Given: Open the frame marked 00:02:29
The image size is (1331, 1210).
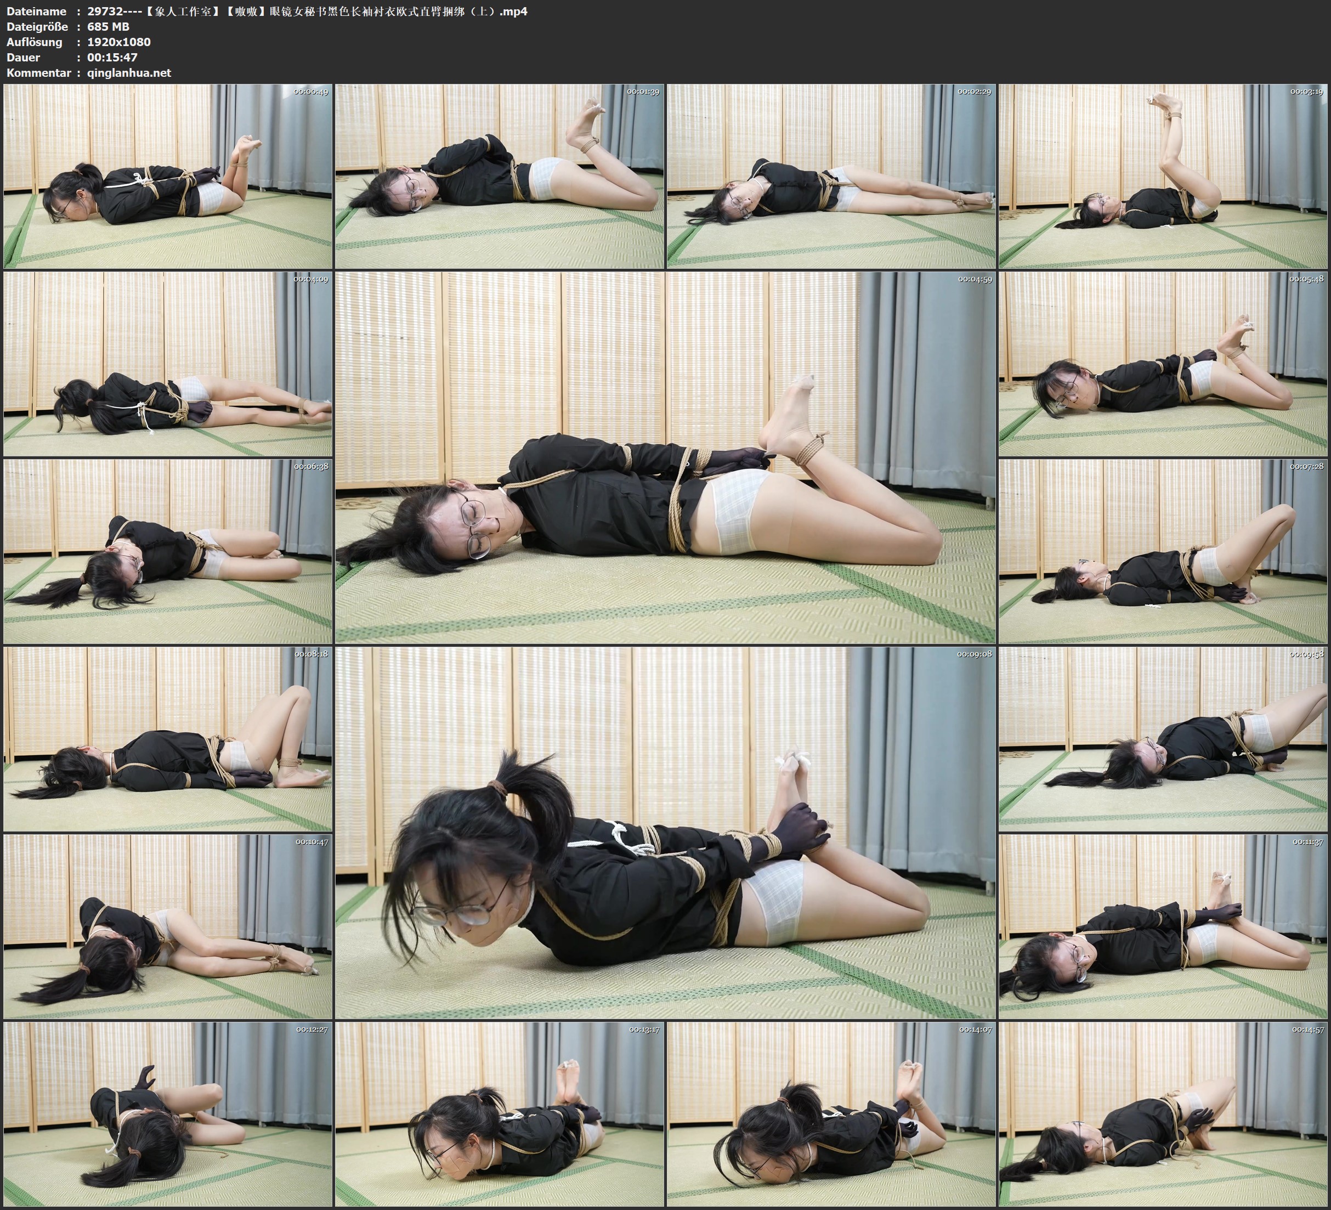Looking at the screenshot, I should tap(831, 176).
